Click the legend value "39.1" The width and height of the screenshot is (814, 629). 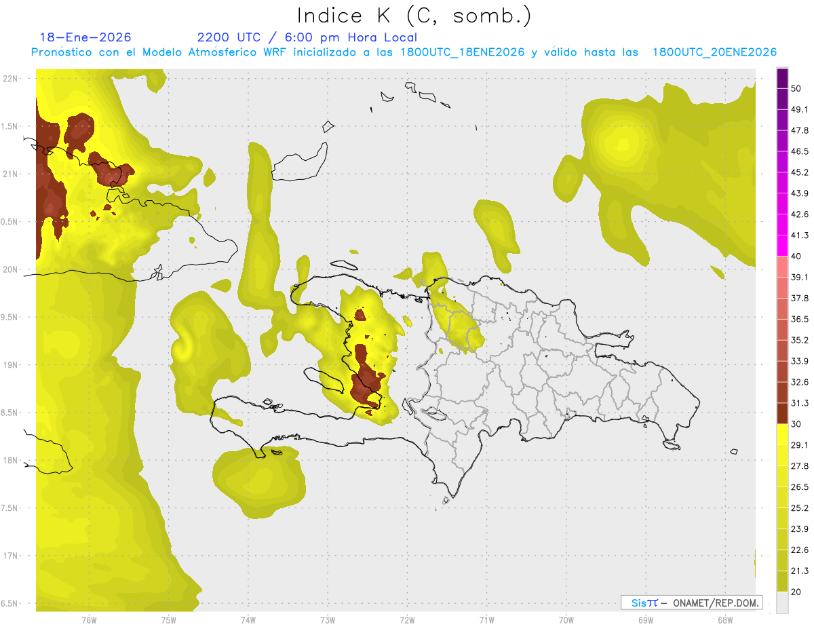(x=800, y=278)
